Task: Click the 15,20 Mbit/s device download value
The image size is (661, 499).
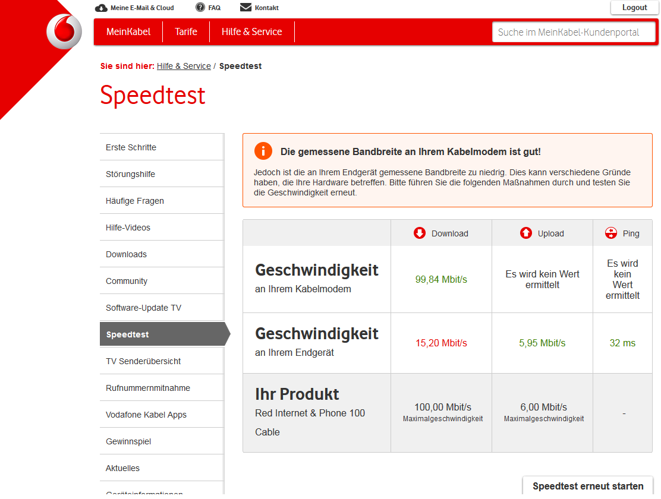Action: [x=441, y=343]
